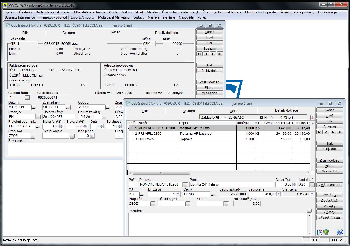Adjust the Sleva pl (%) spinner
350x246 pixels.
(x=85, y=126)
